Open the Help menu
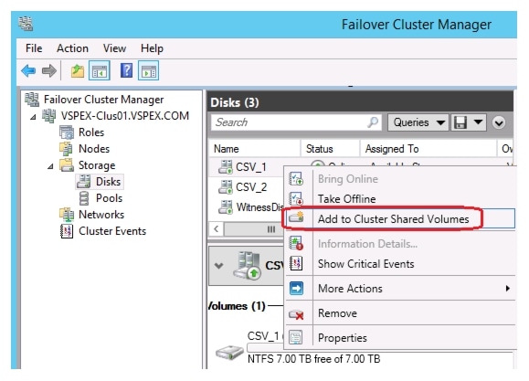 [152, 48]
